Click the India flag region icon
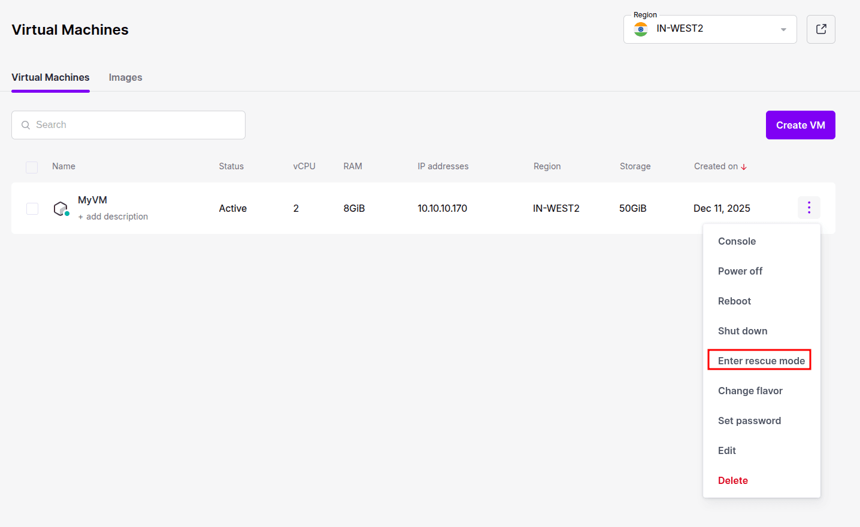 point(641,29)
